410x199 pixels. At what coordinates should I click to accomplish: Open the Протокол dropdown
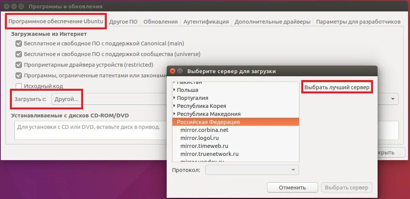[252, 170]
